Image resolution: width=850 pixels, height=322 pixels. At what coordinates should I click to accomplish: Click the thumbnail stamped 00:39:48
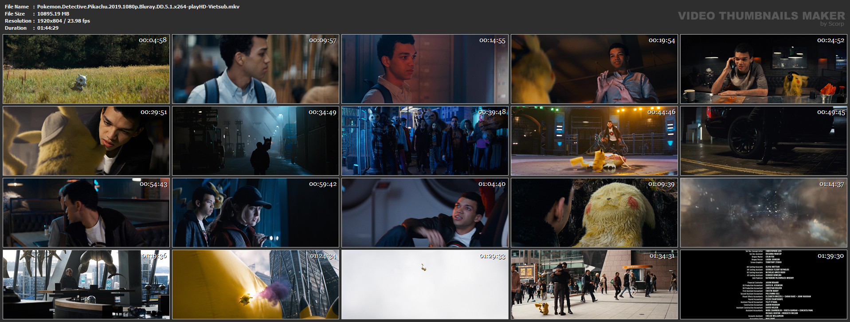click(x=425, y=141)
